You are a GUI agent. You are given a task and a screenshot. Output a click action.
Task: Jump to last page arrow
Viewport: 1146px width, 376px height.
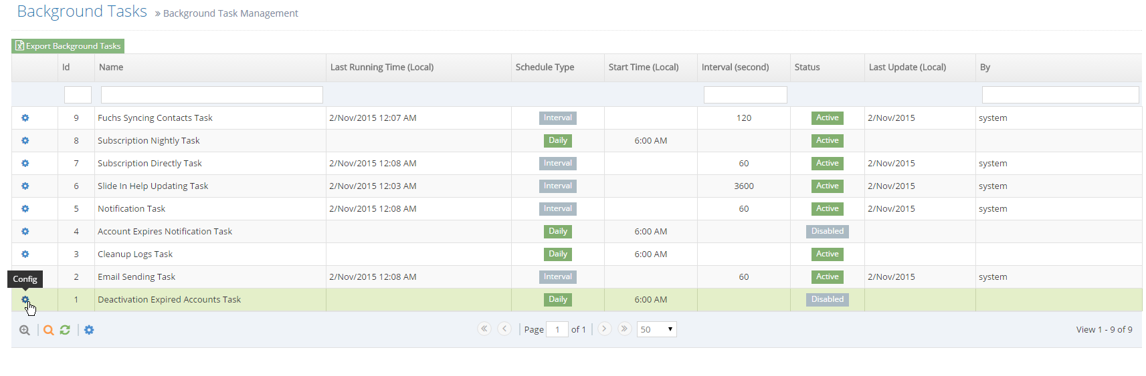[x=624, y=329]
